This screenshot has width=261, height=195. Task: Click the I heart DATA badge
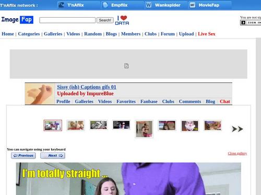pyautogui.click(x=122, y=20)
